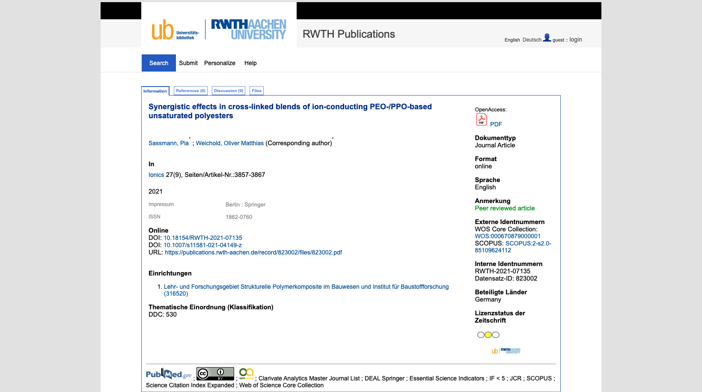The height and width of the screenshot is (392, 702).
Task: Click the PDF file icon under OpenAccess
Action: click(481, 120)
